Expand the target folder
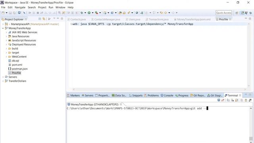Screen dimensions: 254x143 tap(6, 52)
